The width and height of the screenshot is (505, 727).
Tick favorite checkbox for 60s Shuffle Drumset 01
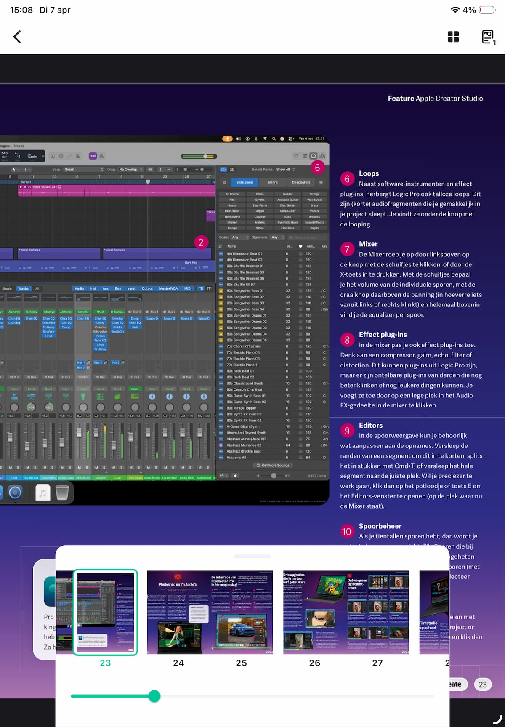click(300, 266)
